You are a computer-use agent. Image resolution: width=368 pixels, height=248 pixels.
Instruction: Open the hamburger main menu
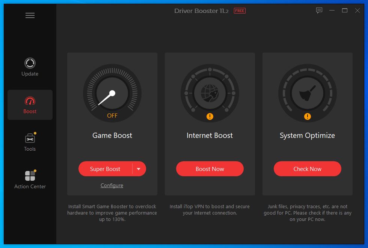pos(30,15)
